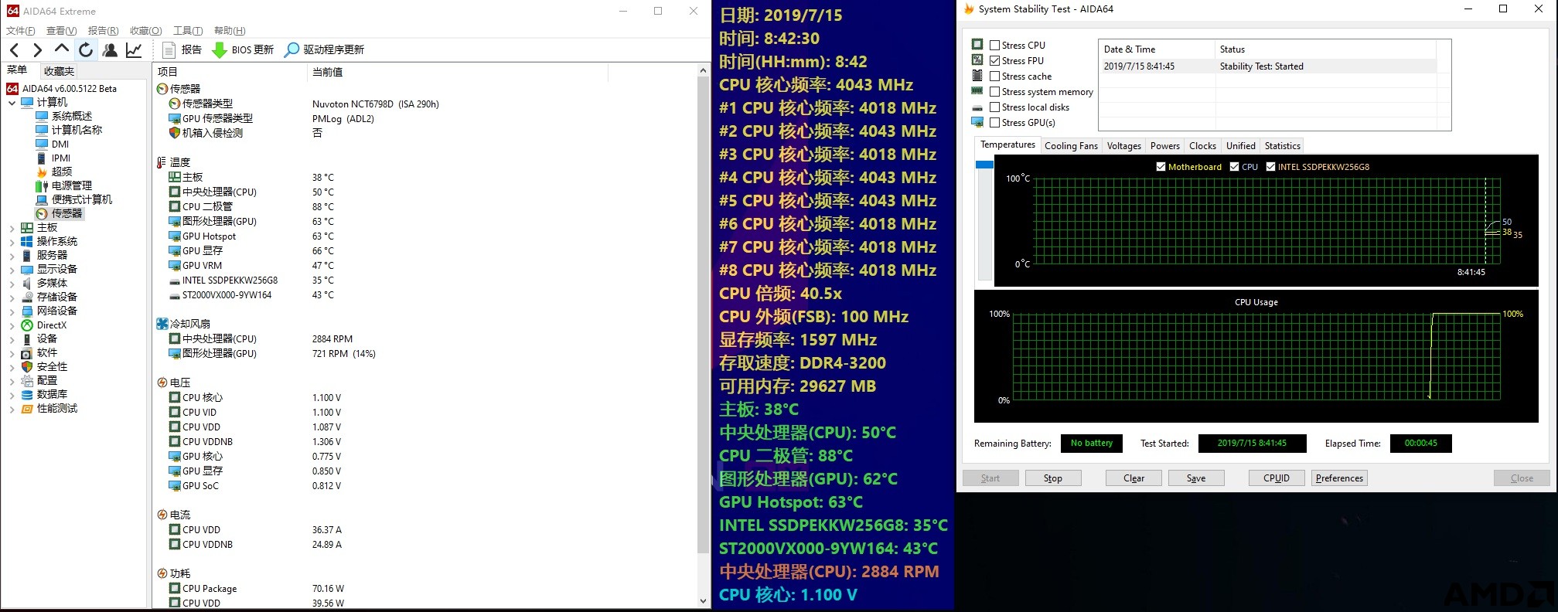This screenshot has width=1558, height=612.
Task: Expand the 服务器 tree node
Action: [x=12, y=256]
